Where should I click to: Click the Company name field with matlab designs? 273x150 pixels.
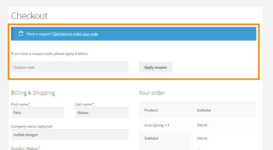coord(70,134)
